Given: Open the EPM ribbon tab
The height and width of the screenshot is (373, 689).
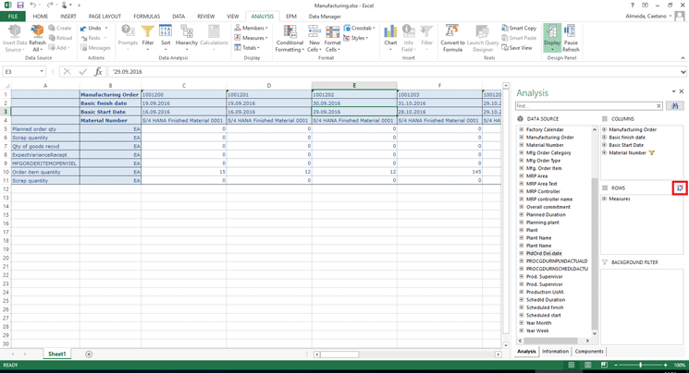Looking at the screenshot, I should tap(290, 17).
